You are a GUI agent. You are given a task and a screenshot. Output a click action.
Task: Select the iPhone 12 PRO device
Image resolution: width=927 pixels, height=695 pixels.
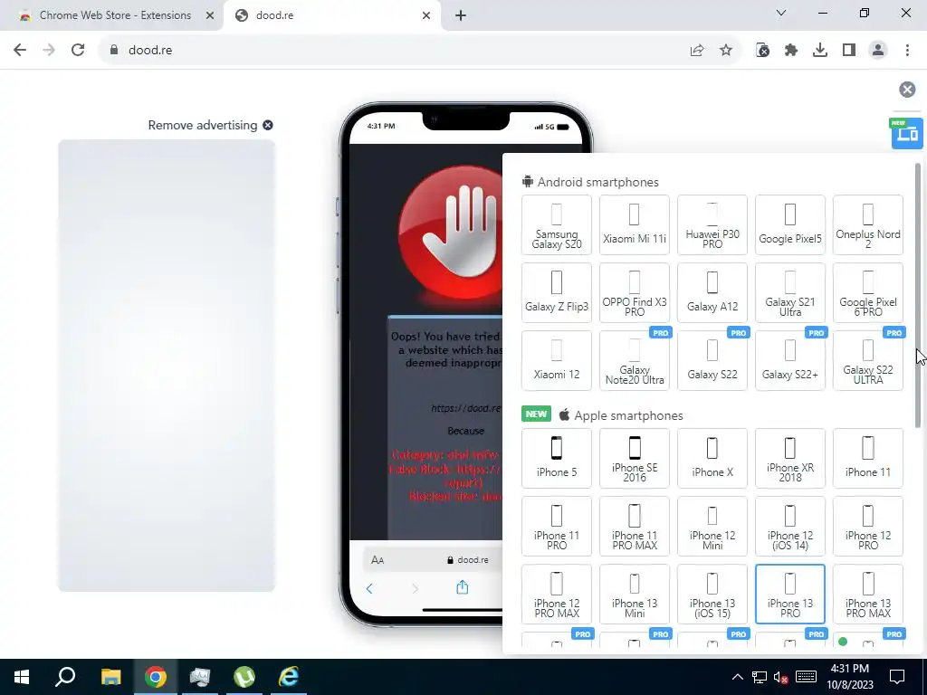pyautogui.click(x=868, y=527)
